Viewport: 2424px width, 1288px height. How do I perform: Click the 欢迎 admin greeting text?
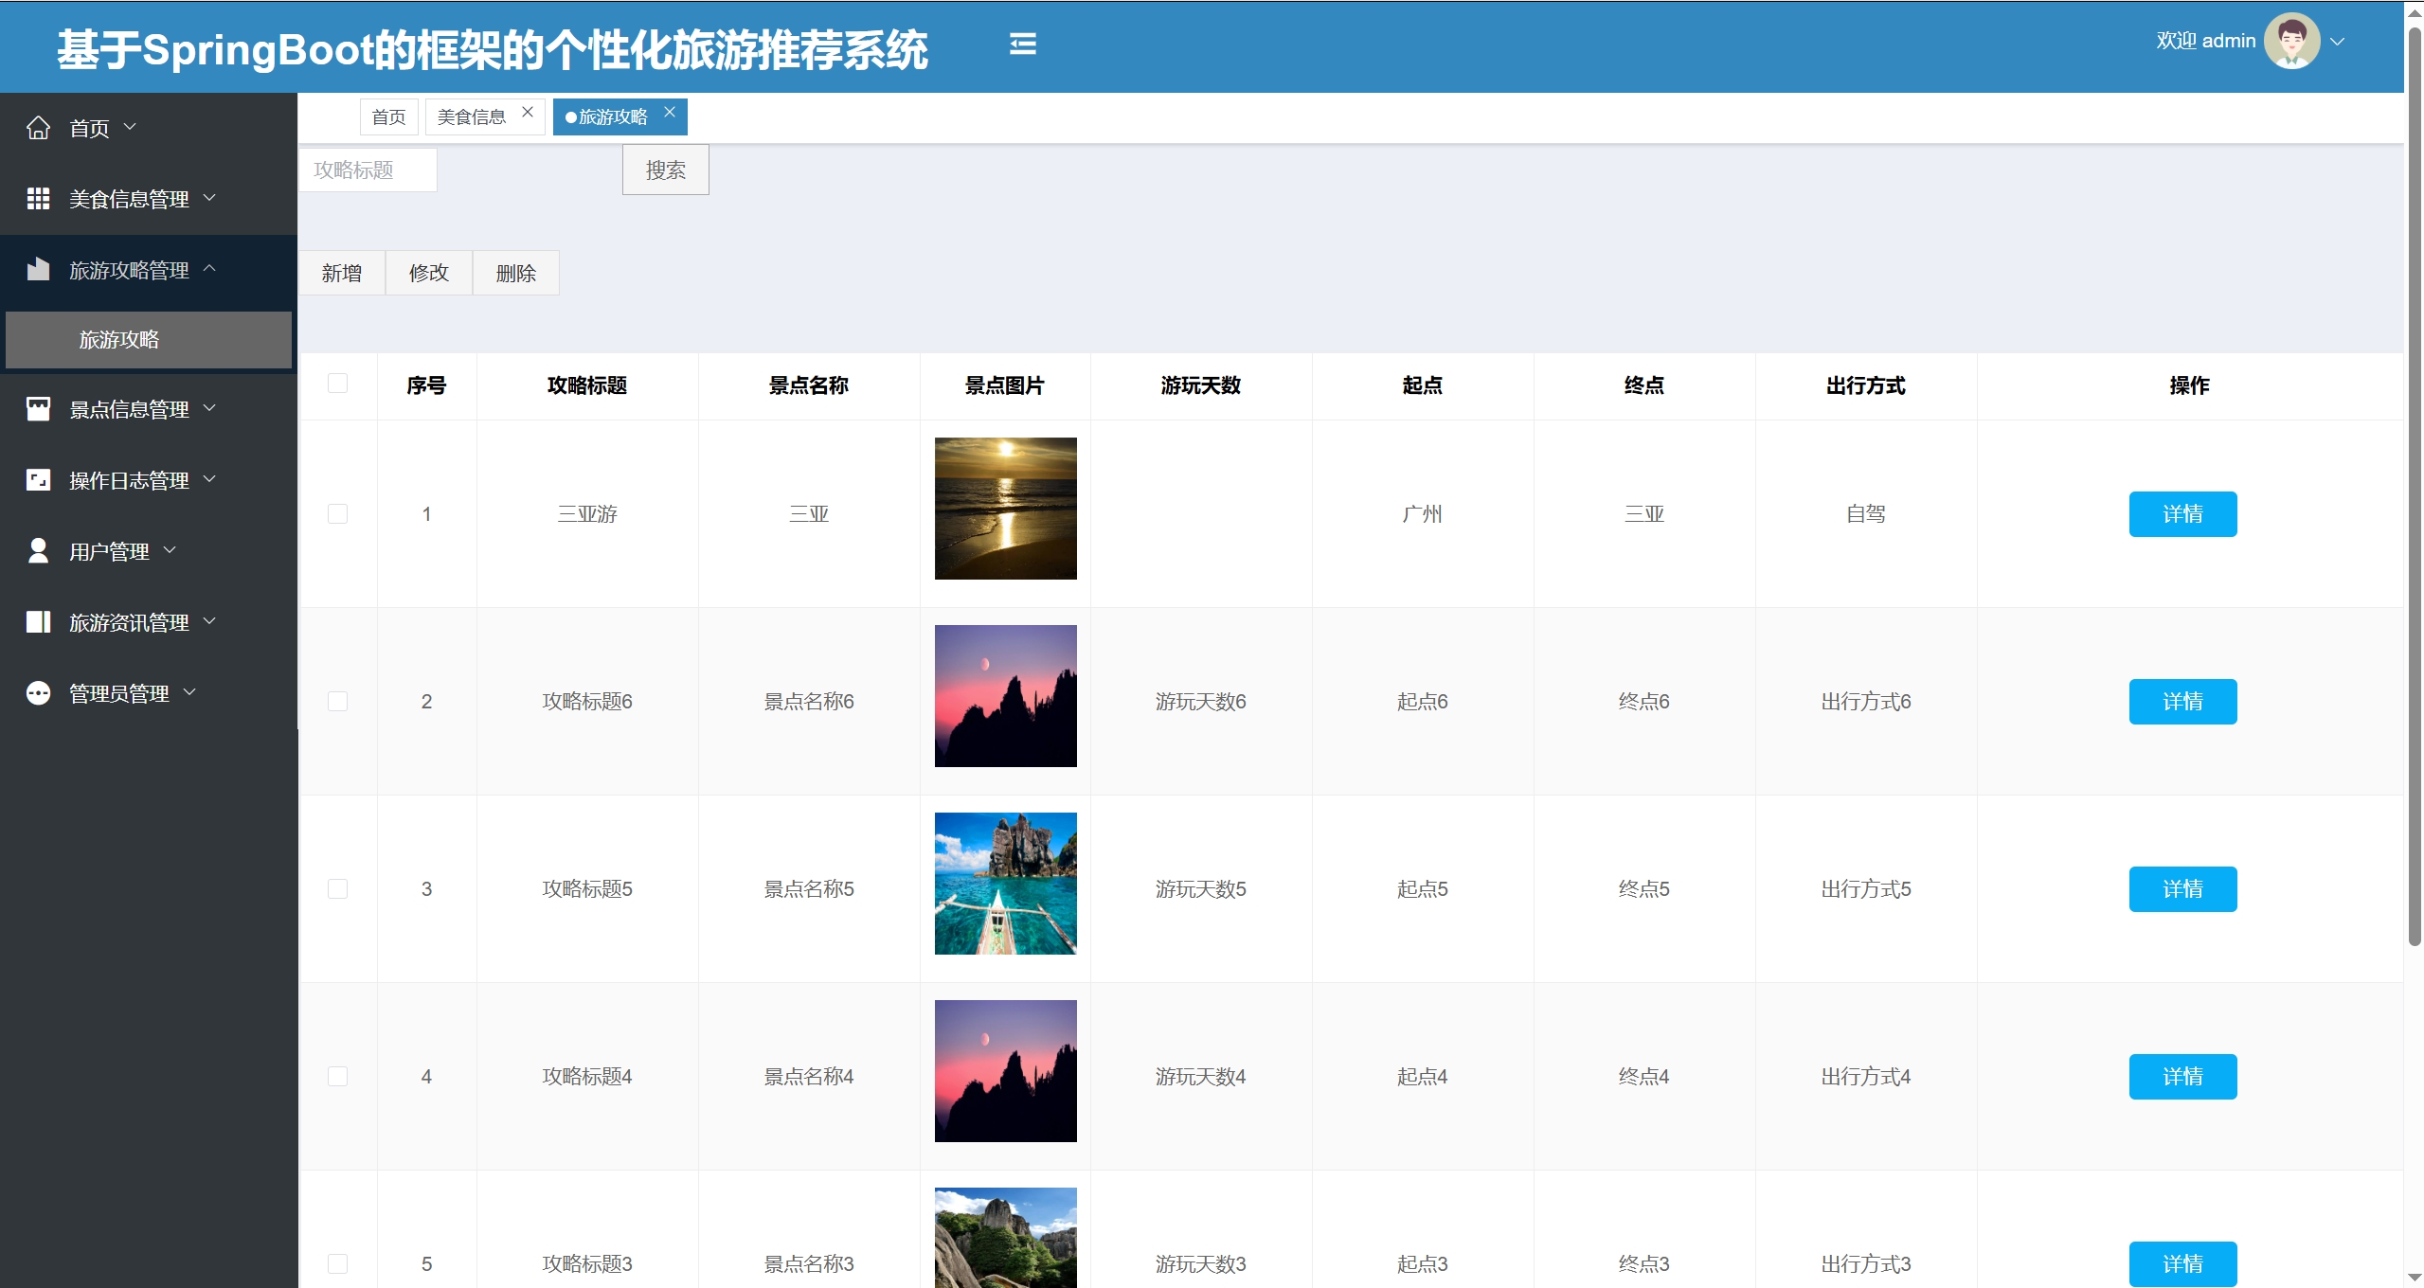tap(2205, 41)
